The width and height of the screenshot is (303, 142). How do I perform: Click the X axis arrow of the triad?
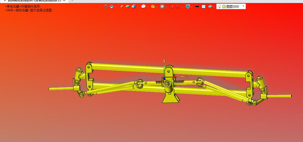click(182, 77)
